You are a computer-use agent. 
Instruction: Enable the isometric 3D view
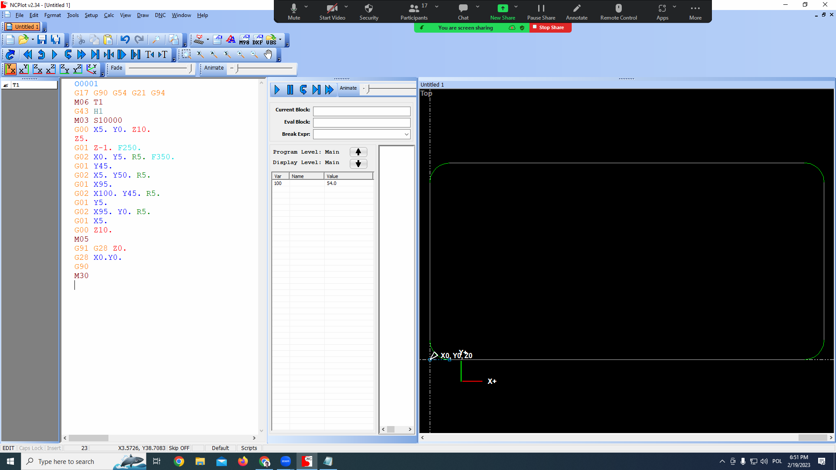(x=91, y=69)
